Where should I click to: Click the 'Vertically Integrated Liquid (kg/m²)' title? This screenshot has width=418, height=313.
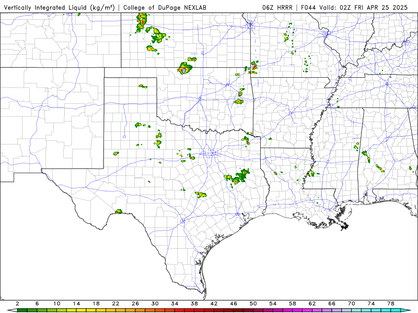click(x=59, y=7)
